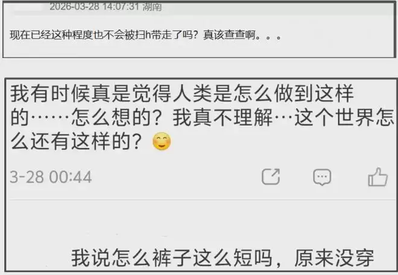Click the phrase 真该查查啊 in top comment

tap(229, 35)
